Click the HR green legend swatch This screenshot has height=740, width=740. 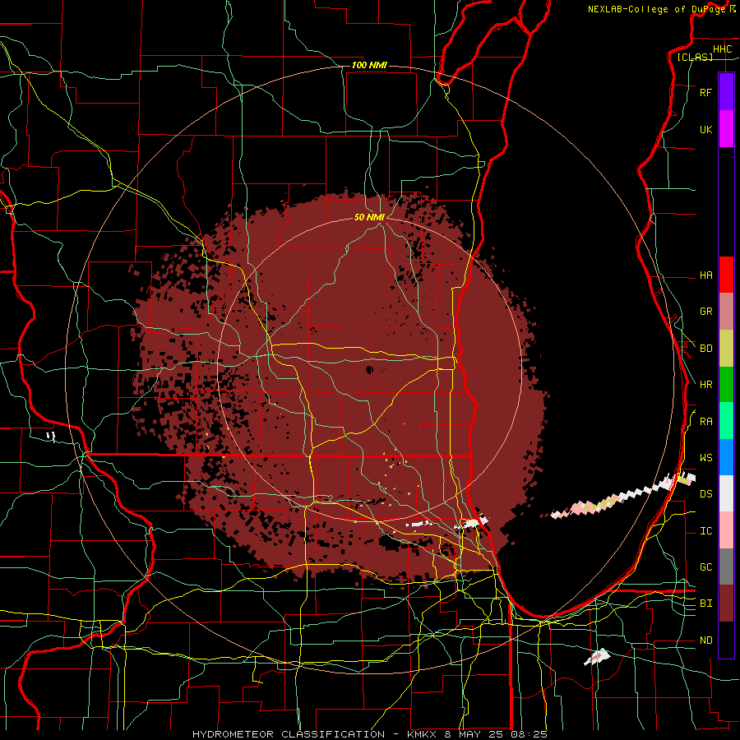click(x=726, y=384)
